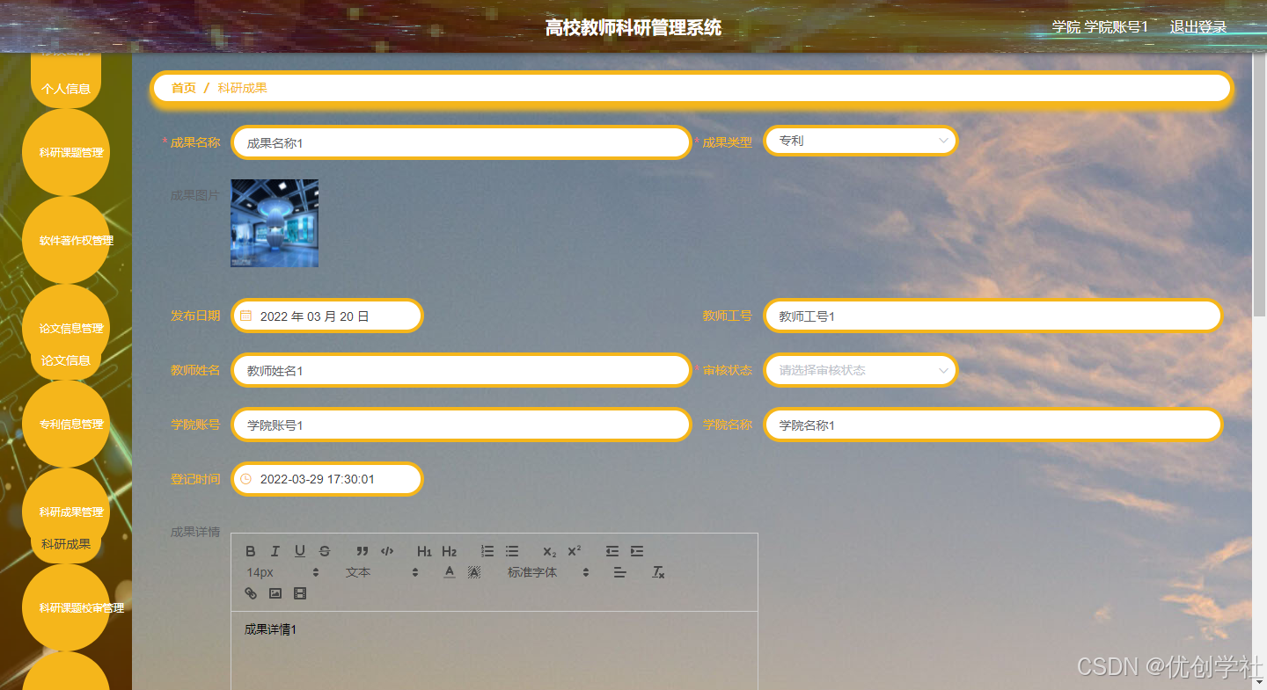The width and height of the screenshot is (1267, 690).
Task: Open text alignment options
Action: click(x=619, y=572)
